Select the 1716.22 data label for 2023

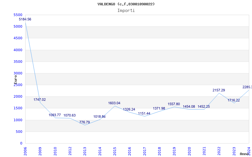point(233,100)
